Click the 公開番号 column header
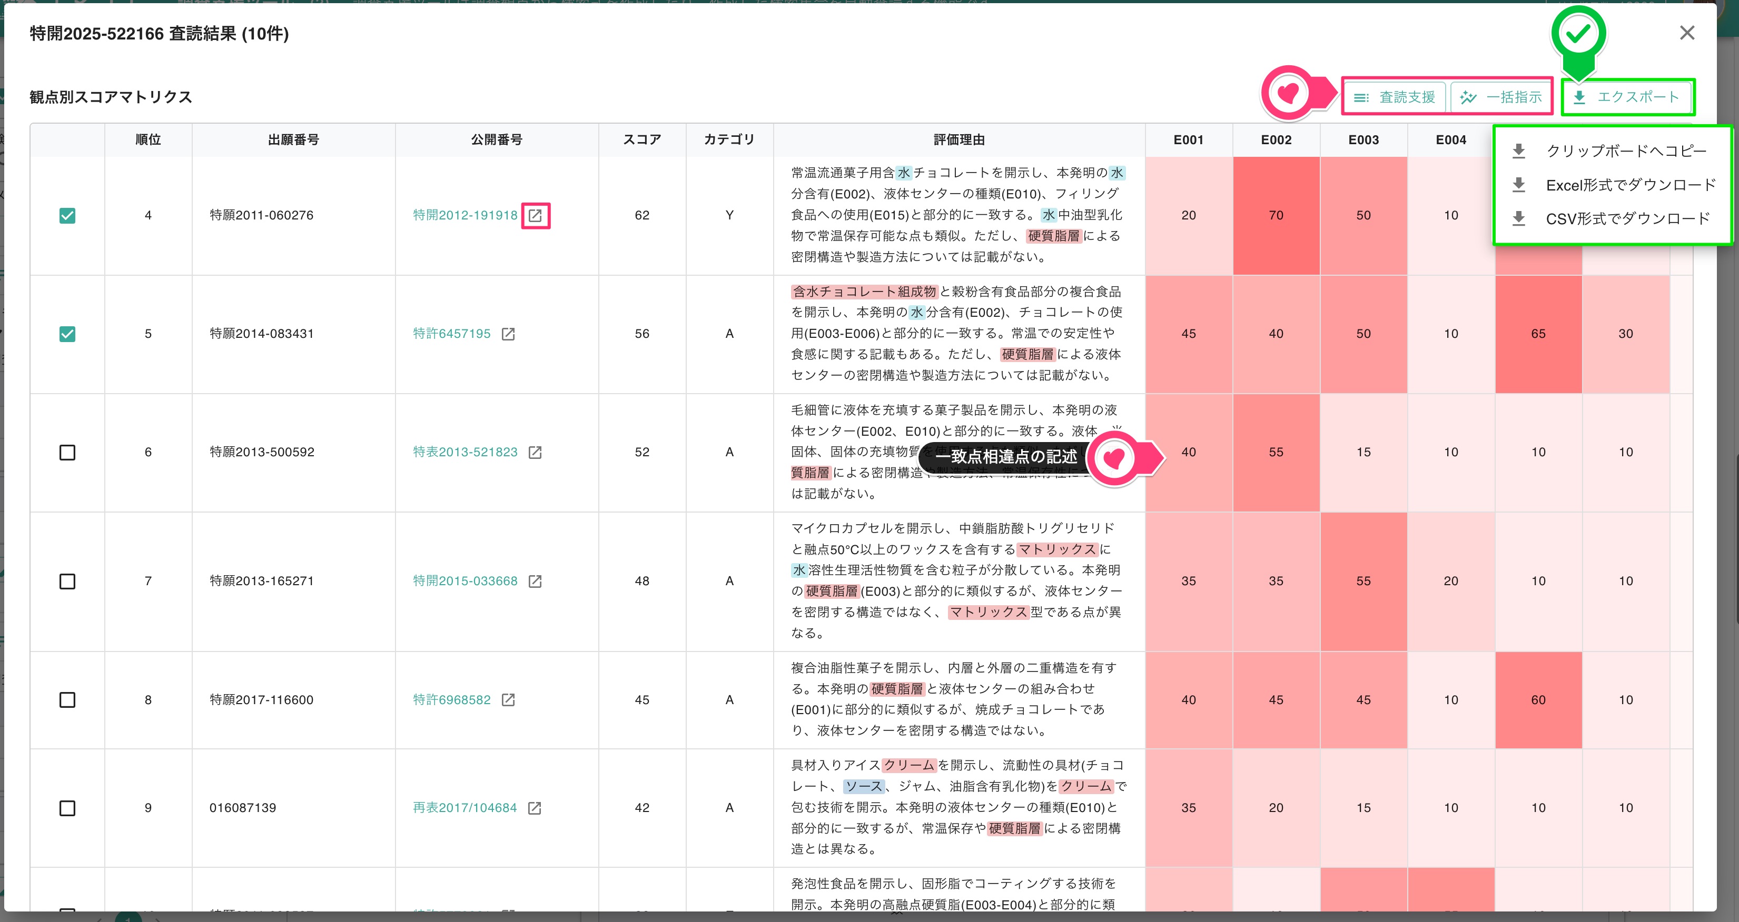The width and height of the screenshot is (1739, 922). pyautogui.click(x=497, y=141)
